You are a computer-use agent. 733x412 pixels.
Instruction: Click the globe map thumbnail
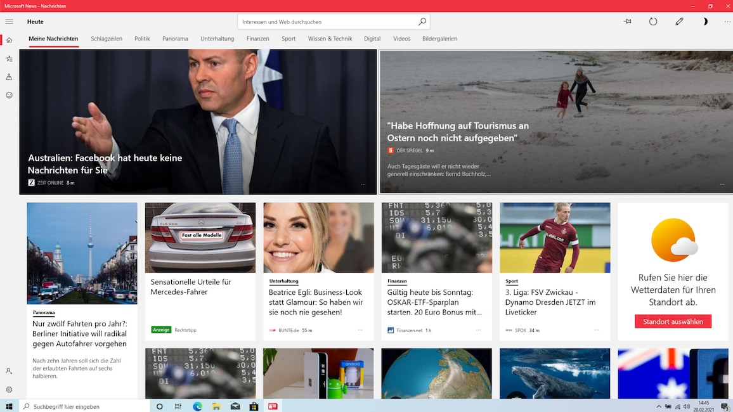click(x=437, y=373)
